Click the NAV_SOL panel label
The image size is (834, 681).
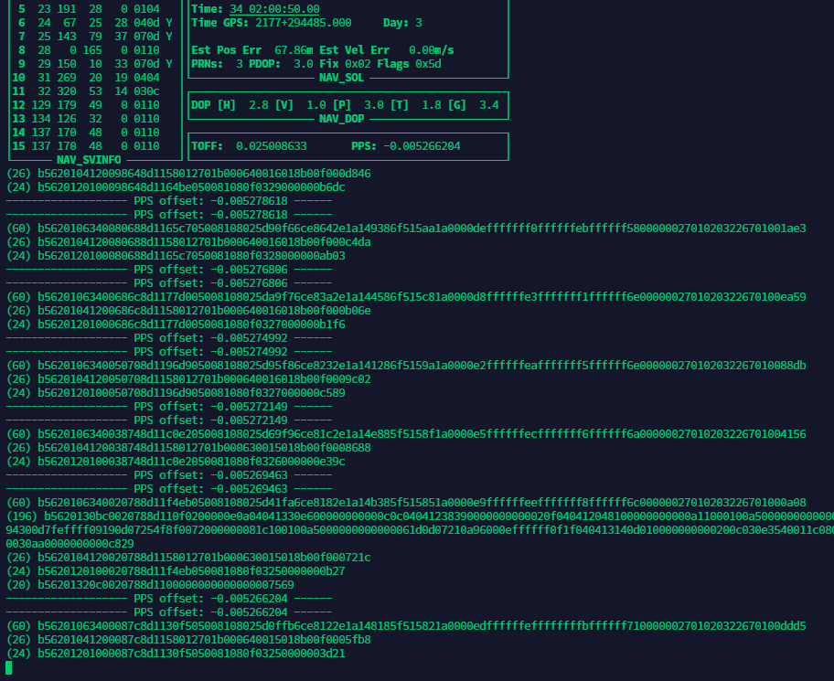tap(341, 78)
